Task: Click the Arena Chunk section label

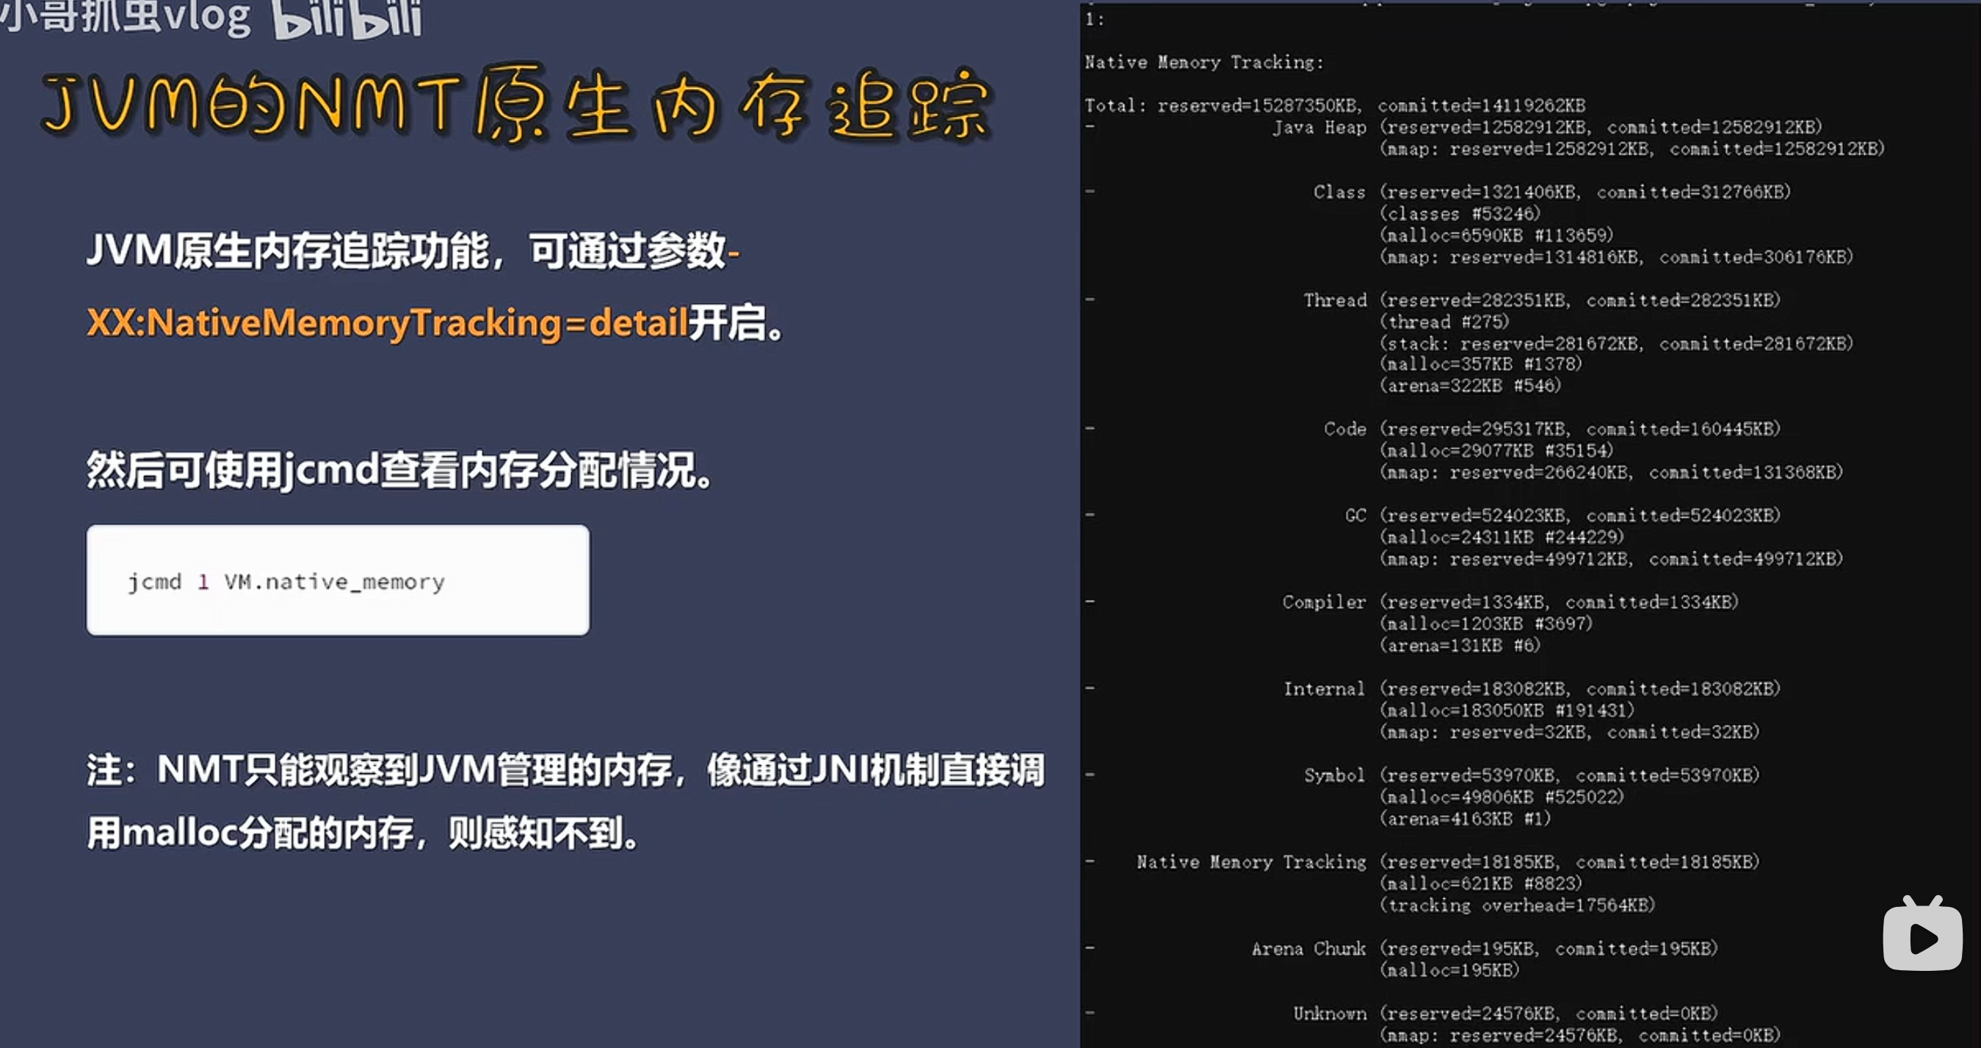Action: click(1308, 949)
